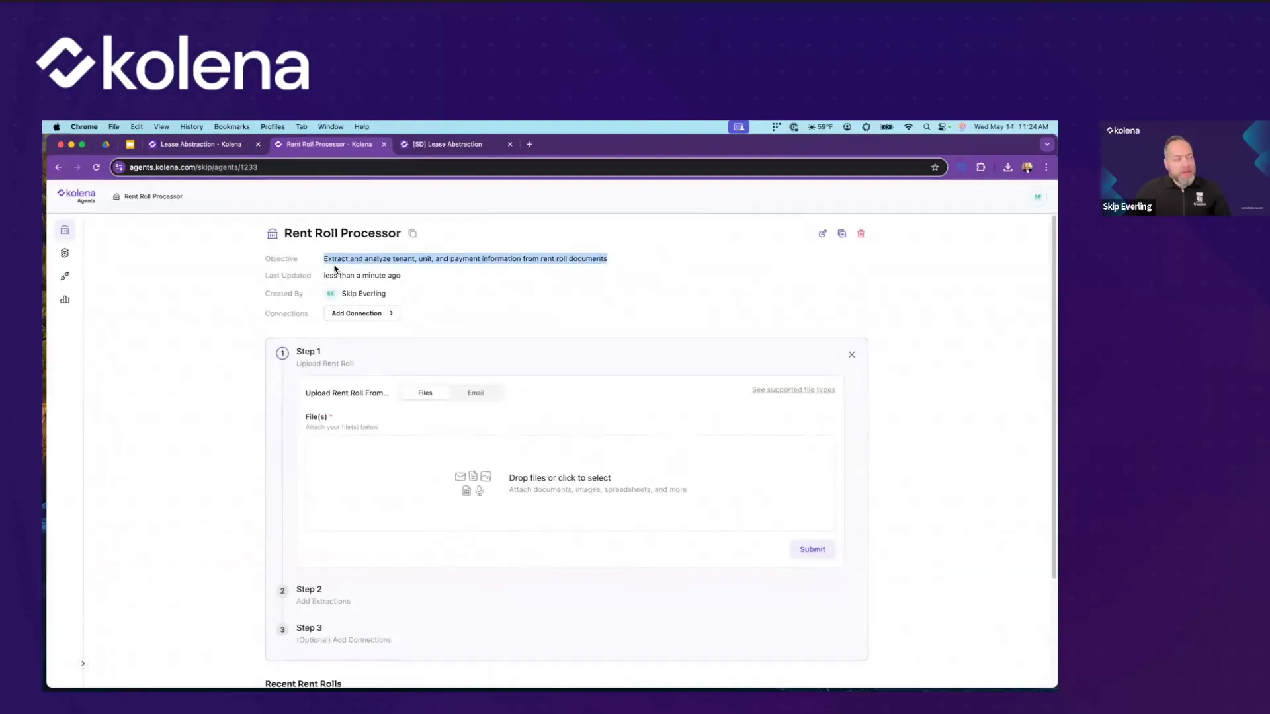This screenshot has height=714, width=1270.
Task: Open Chrome three-dot menu
Action: click(1046, 167)
